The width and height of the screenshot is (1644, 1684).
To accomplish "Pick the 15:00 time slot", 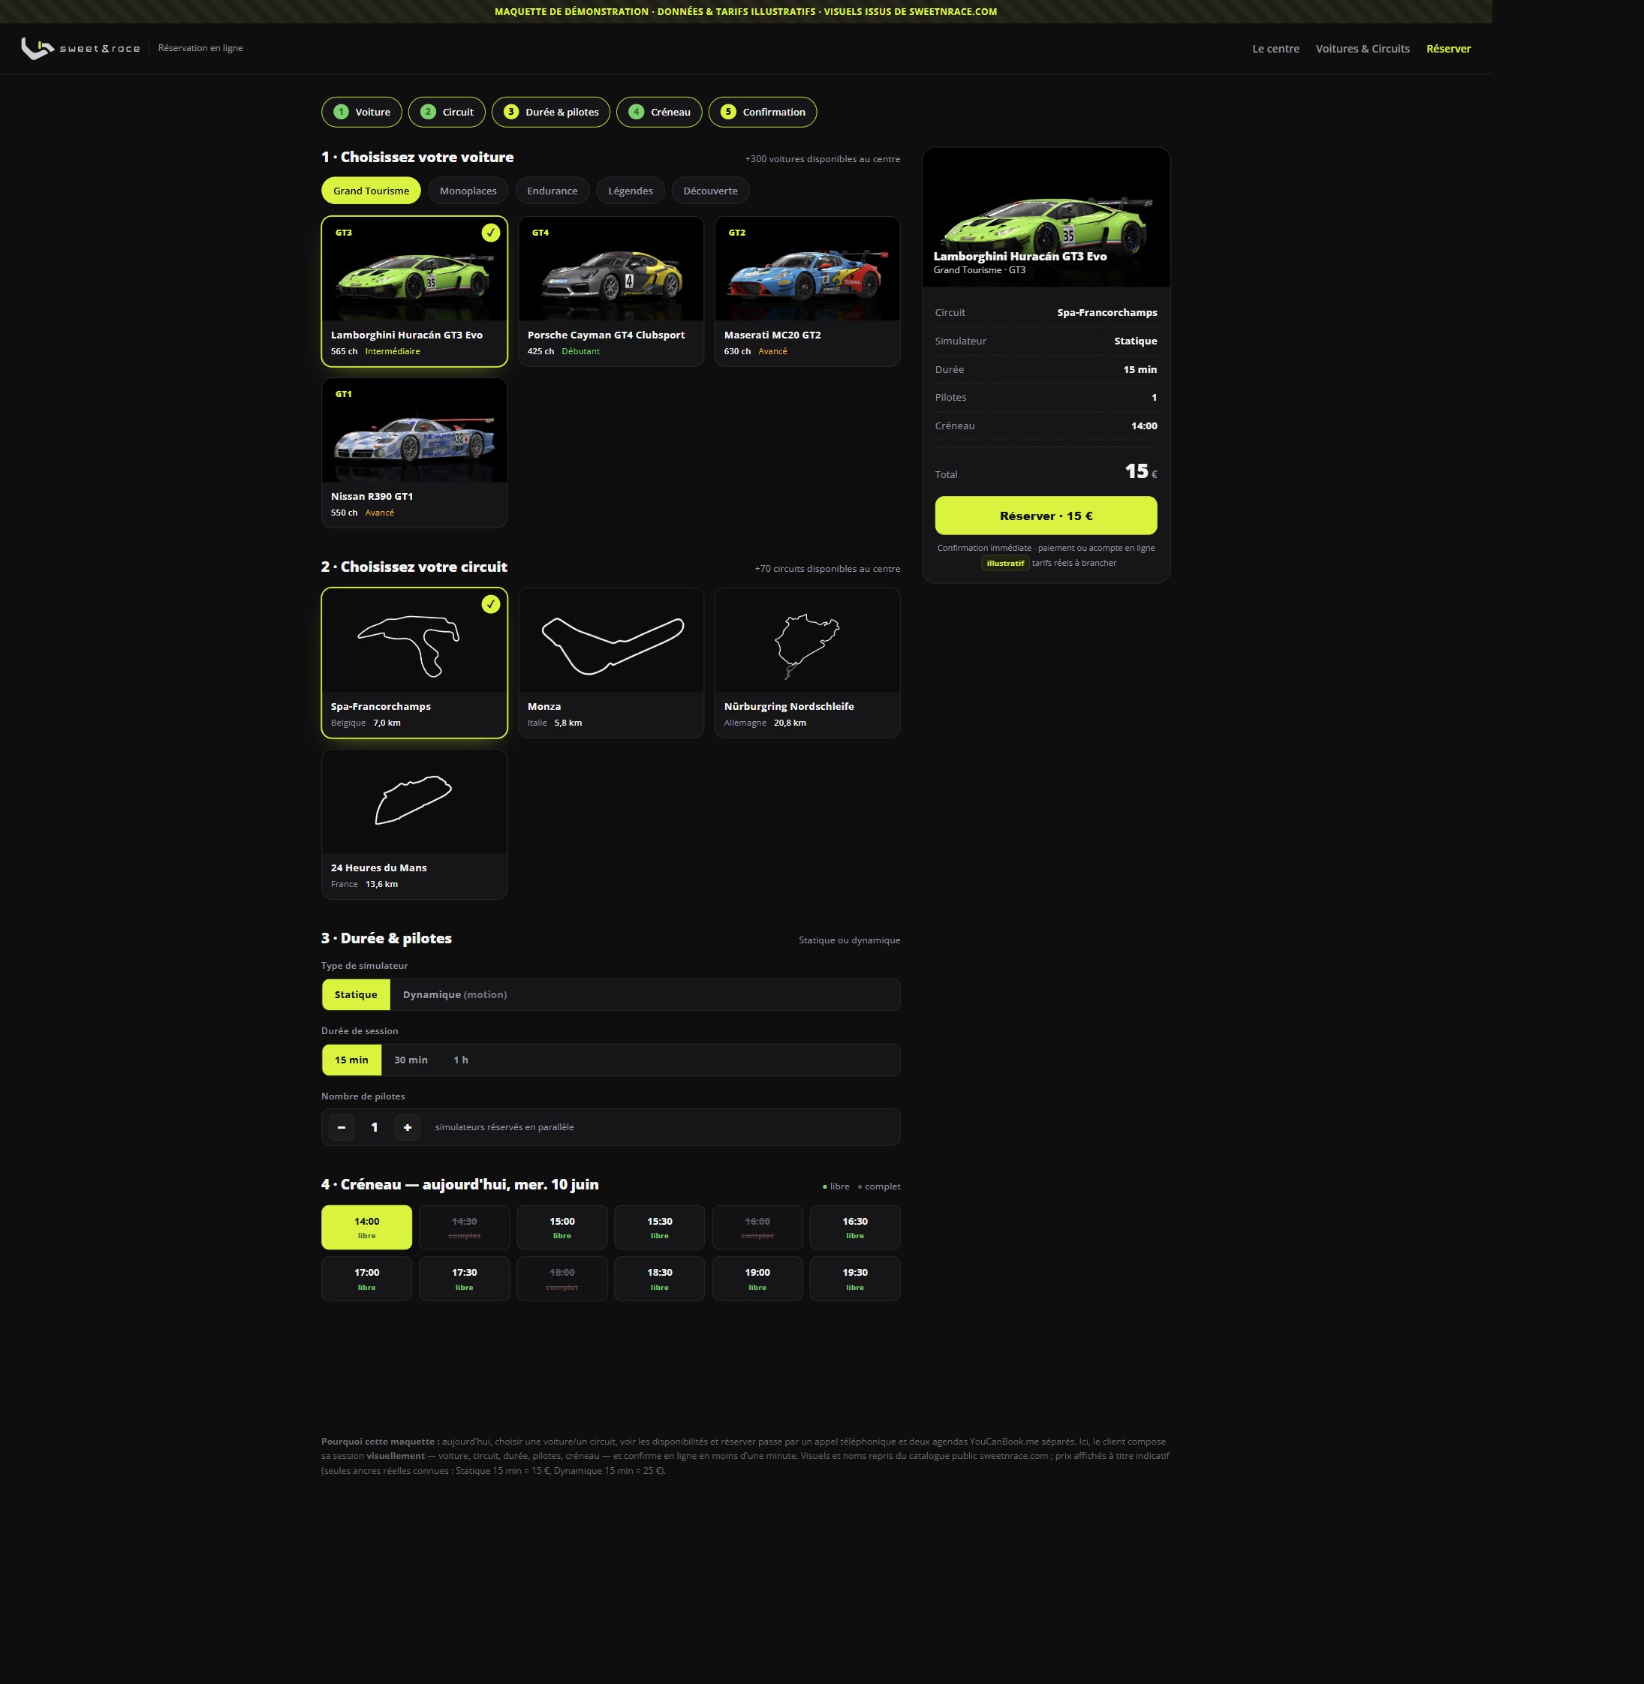I will pyautogui.click(x=562, y=1228).
